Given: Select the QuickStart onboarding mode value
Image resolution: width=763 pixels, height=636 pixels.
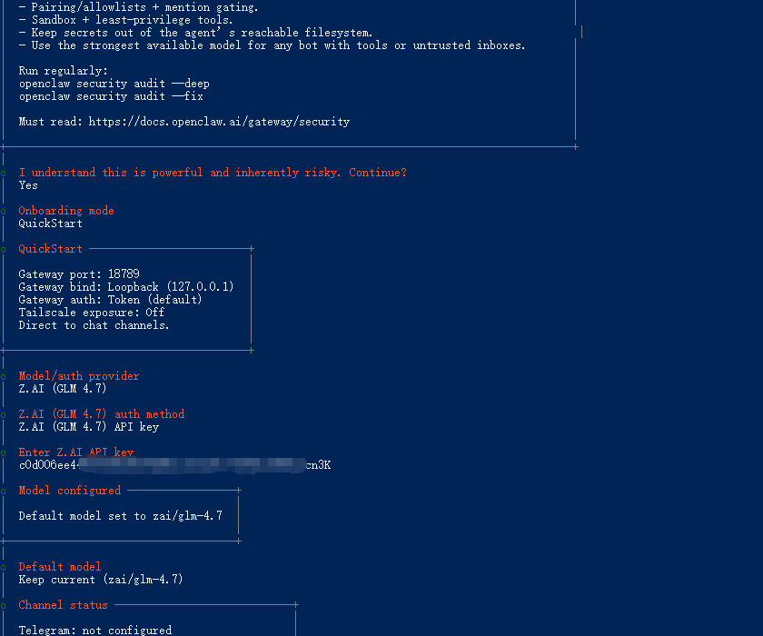Looking at the screenshot, I should pos(51,224).
